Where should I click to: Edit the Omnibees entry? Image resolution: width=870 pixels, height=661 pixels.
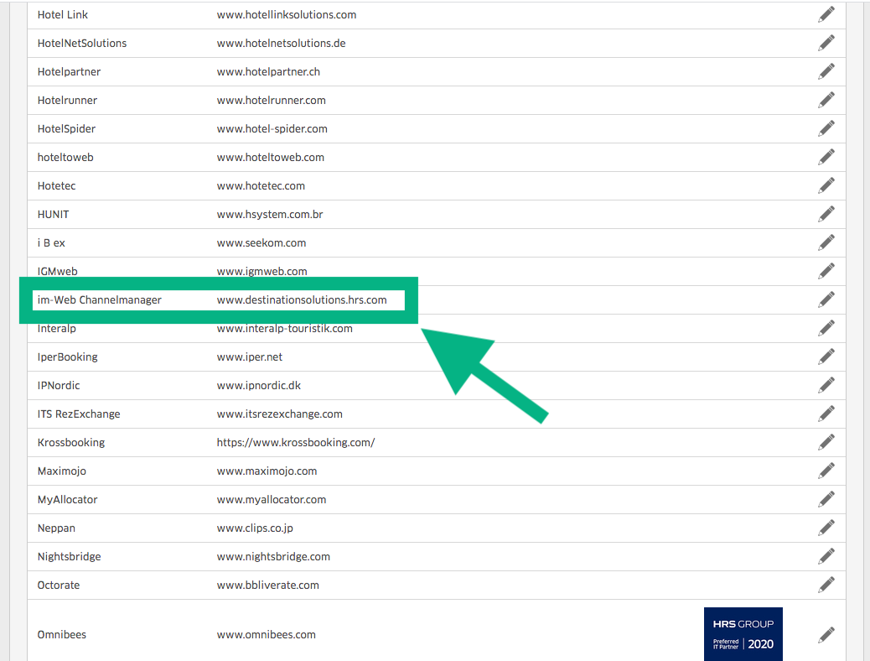coord(826,634)
